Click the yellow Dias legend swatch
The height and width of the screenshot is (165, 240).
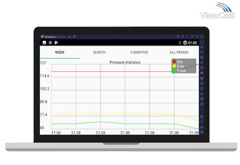click(x=174, y=66)
